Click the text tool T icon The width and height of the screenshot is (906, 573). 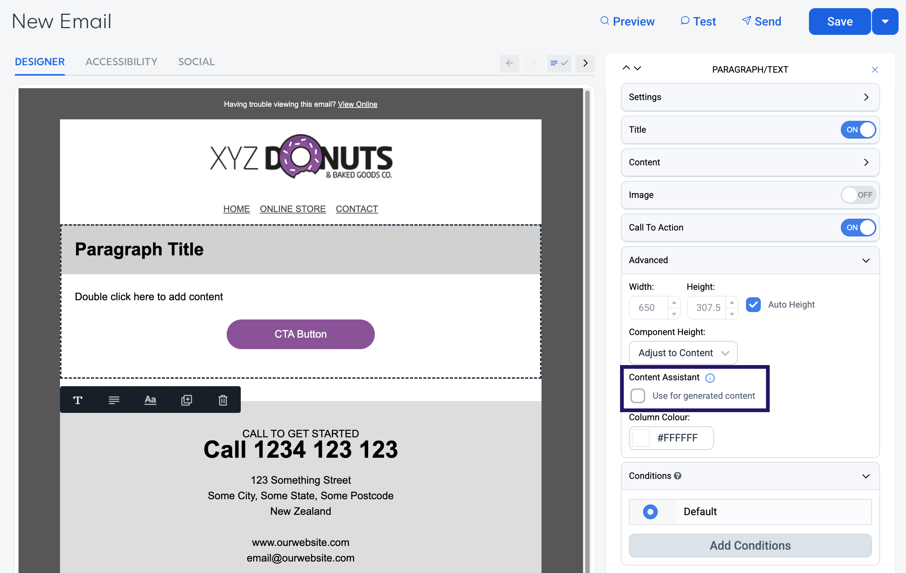tap(78, 400)
